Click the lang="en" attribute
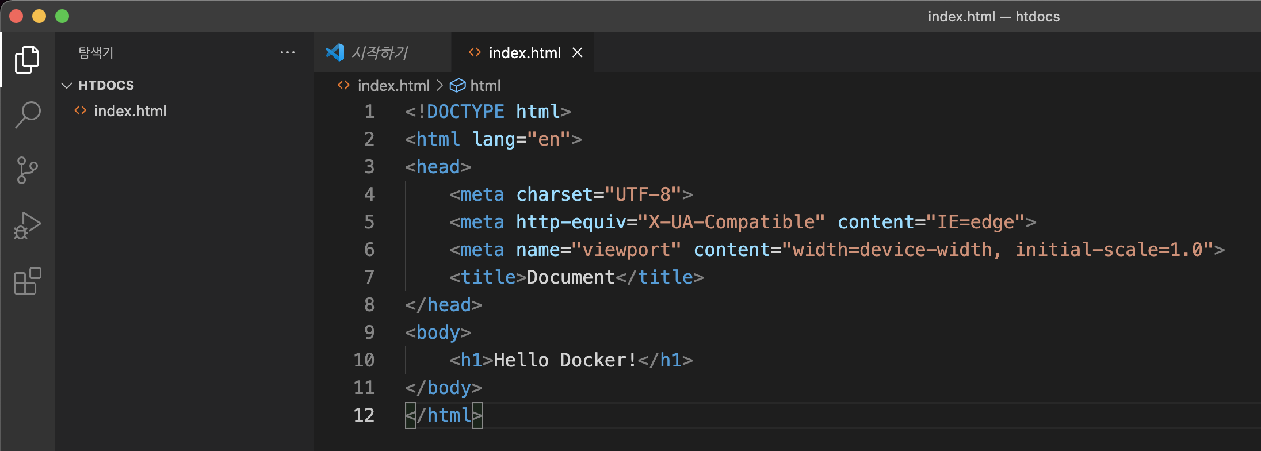1261x451 pixels. click(522, 139)
